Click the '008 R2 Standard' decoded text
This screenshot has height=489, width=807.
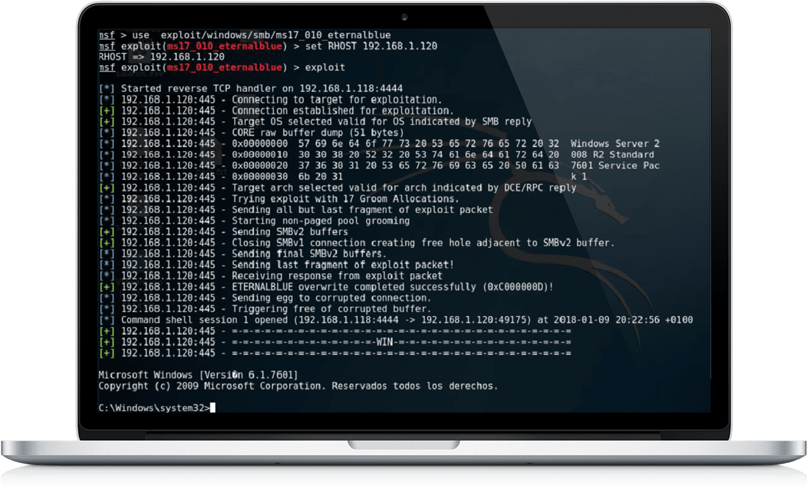[x=613, y=155]
